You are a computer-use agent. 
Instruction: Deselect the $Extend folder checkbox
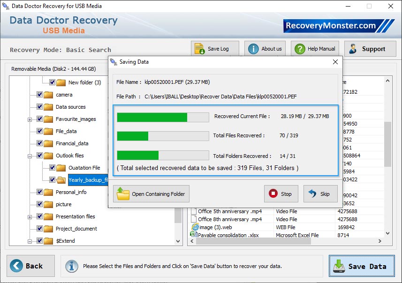click(39, 241)
